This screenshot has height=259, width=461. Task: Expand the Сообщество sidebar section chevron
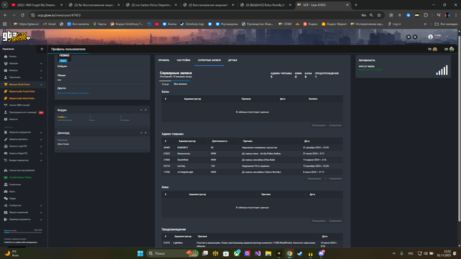tap(41, 206)
